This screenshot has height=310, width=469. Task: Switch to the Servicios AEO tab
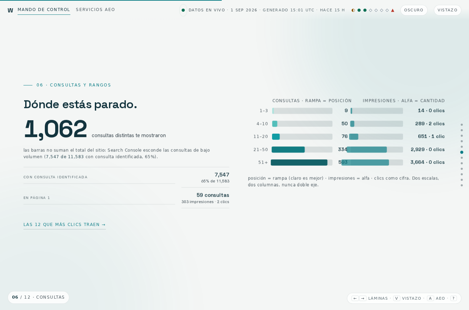point(96,10)
